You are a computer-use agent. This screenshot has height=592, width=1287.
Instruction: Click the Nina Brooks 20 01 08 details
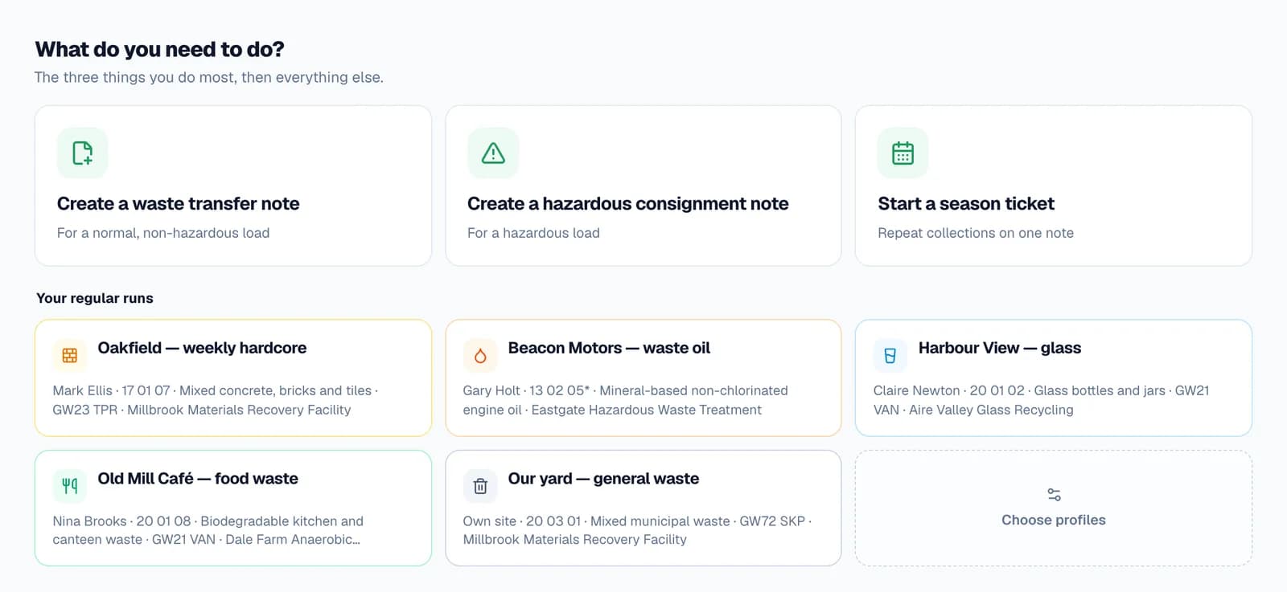click(x=208, y=530)
